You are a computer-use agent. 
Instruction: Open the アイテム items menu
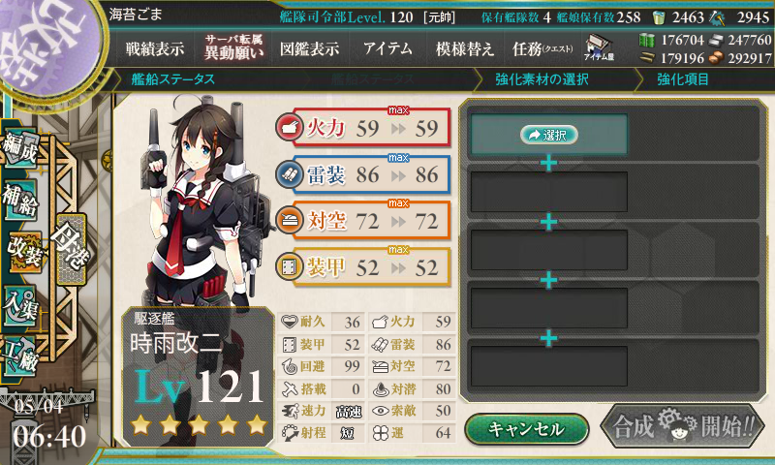(388, 48)
